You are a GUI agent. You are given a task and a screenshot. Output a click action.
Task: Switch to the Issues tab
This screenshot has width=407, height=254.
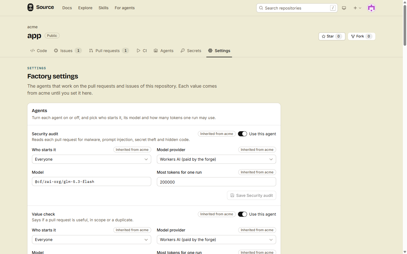tap(68, 51)
